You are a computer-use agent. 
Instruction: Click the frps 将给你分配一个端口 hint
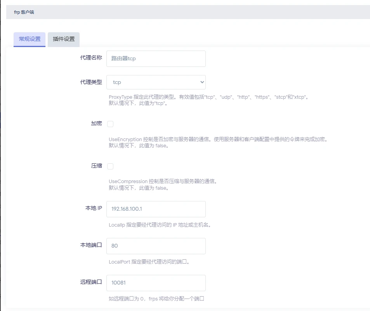click(x=176, y=299)
